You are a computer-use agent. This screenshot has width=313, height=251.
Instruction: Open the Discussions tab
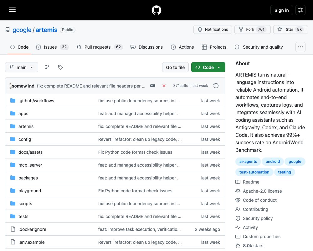146,47
